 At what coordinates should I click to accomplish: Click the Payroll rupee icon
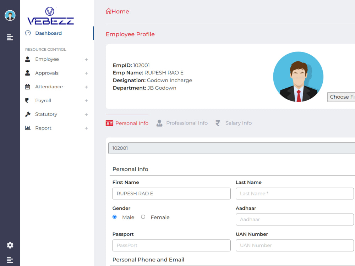28,100
